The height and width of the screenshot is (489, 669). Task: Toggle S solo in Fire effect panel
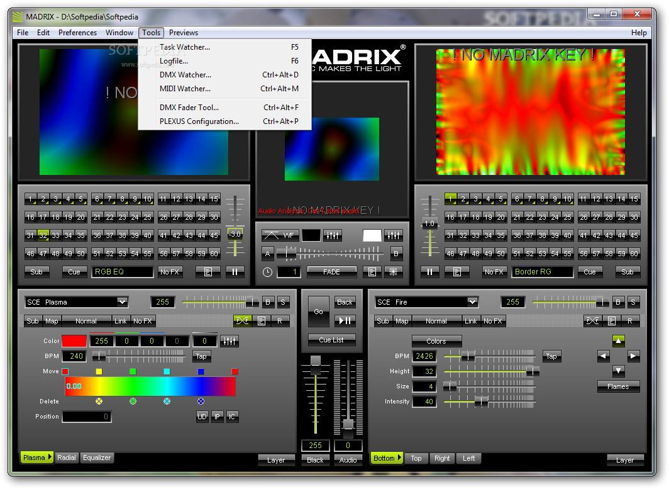[x=633, y=302]
